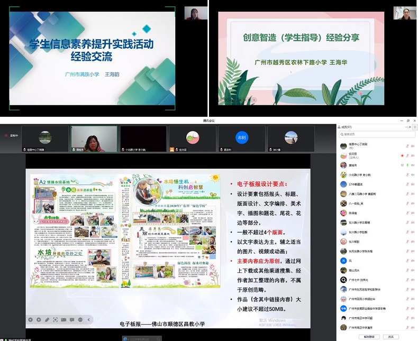Click the shield icon next to 黄桂秀
The image size is (418, 341).
click(402, 165)
